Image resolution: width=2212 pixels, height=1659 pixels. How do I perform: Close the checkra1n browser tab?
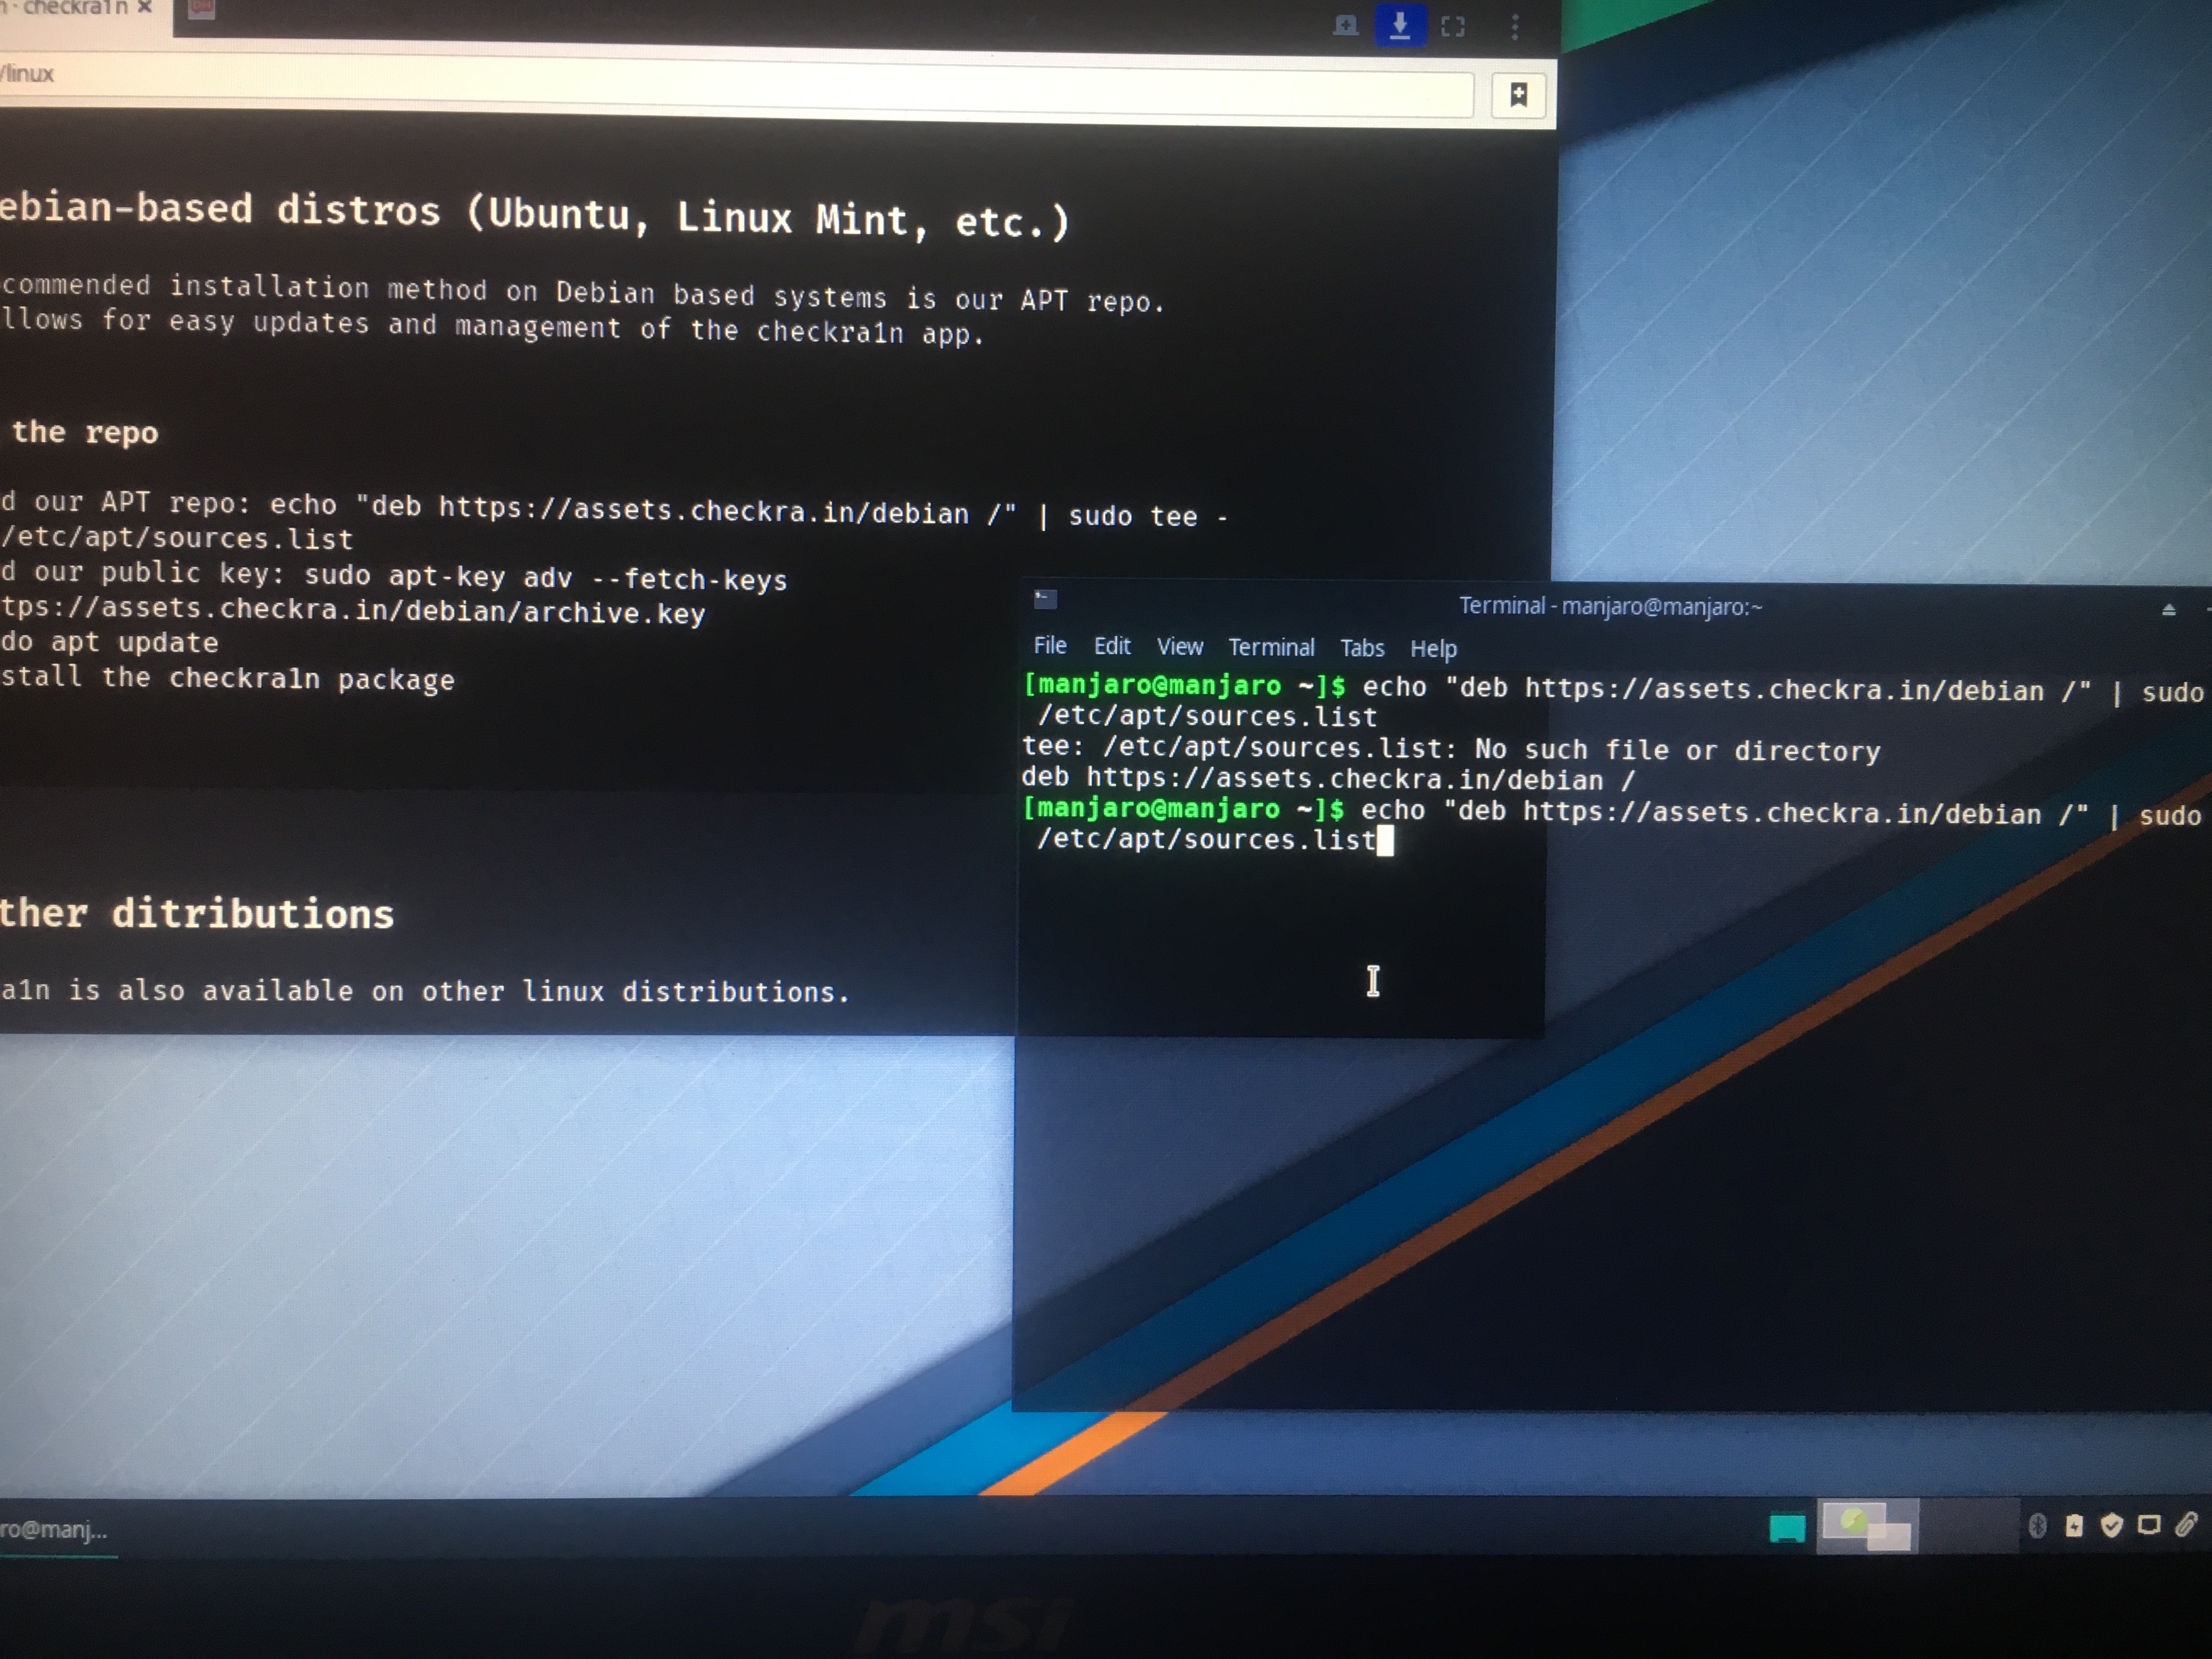(145, 8)
